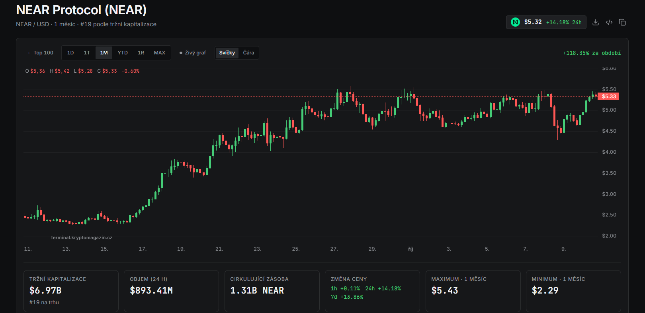
Task: Open the embed code icon
Action: click(609, 22)
